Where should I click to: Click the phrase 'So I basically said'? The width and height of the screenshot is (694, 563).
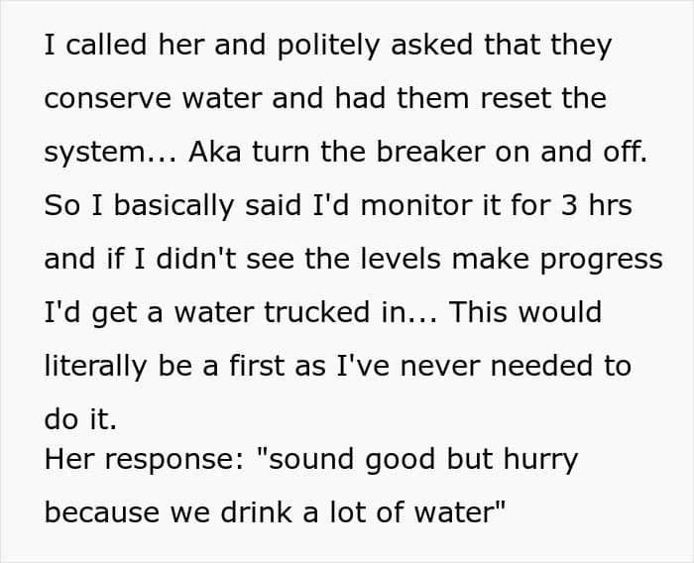tap(173, 205)
